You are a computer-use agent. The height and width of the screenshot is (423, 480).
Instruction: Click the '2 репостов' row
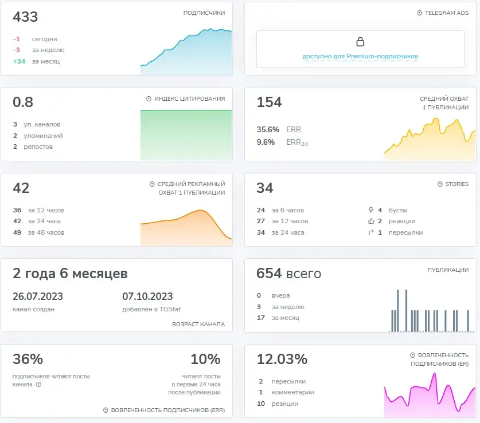[33, 147]
